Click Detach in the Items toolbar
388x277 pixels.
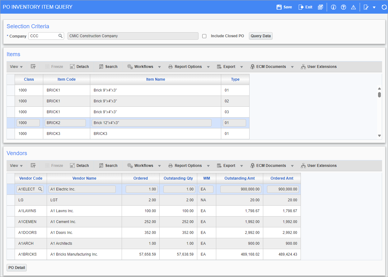pyautogui.click(x=79, y=67)
